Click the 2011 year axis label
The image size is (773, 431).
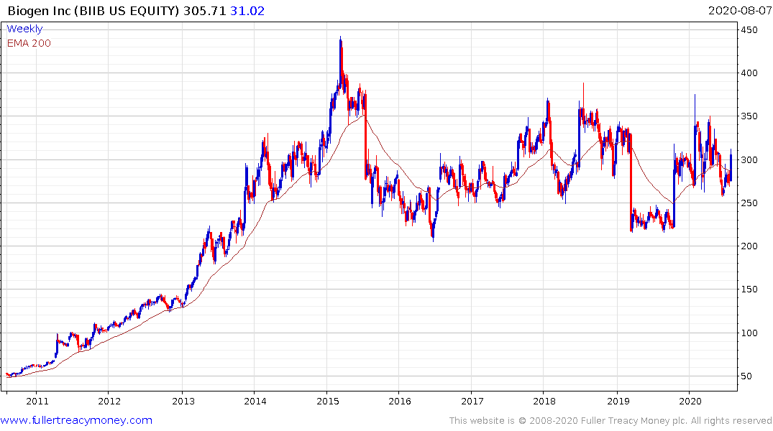[x=37, y=401]
